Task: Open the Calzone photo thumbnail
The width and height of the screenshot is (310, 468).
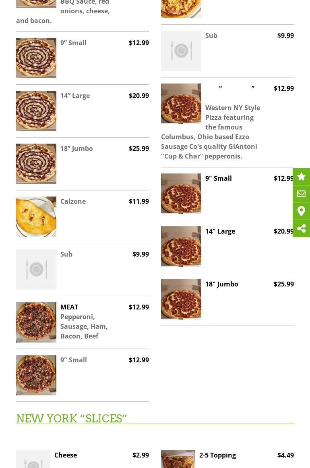Action: click(x=36, y=217)
